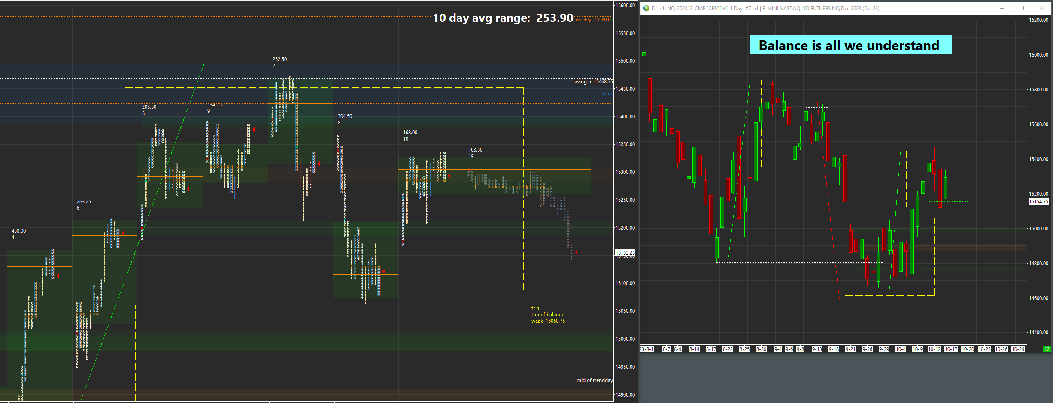This screenshot has width=1053, height=403.
Task: Close the D1 rth NQ daily chart window
Action: point(1041,8)
